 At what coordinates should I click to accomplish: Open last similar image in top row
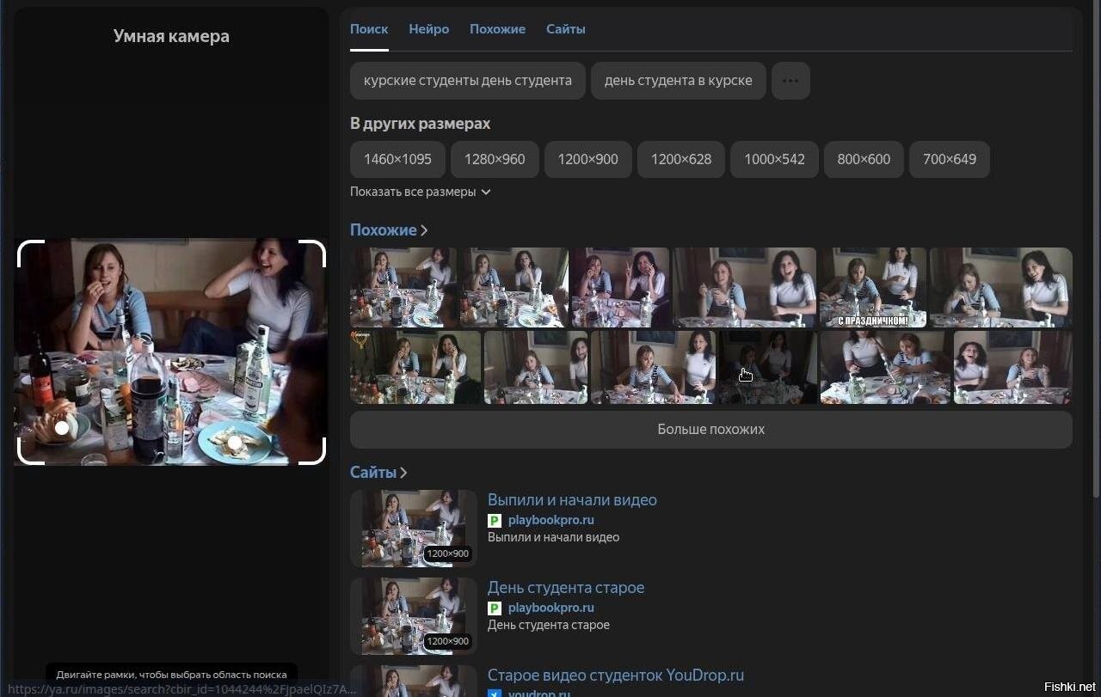pyautogui.click(x=1001, y=287)
